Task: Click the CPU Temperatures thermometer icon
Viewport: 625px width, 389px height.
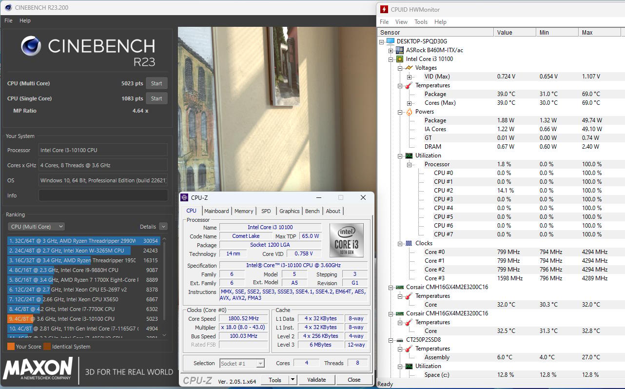Action: click(409, 85)
